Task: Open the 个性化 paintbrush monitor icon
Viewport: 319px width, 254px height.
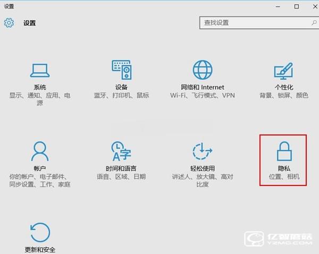Action: point(283,71)
